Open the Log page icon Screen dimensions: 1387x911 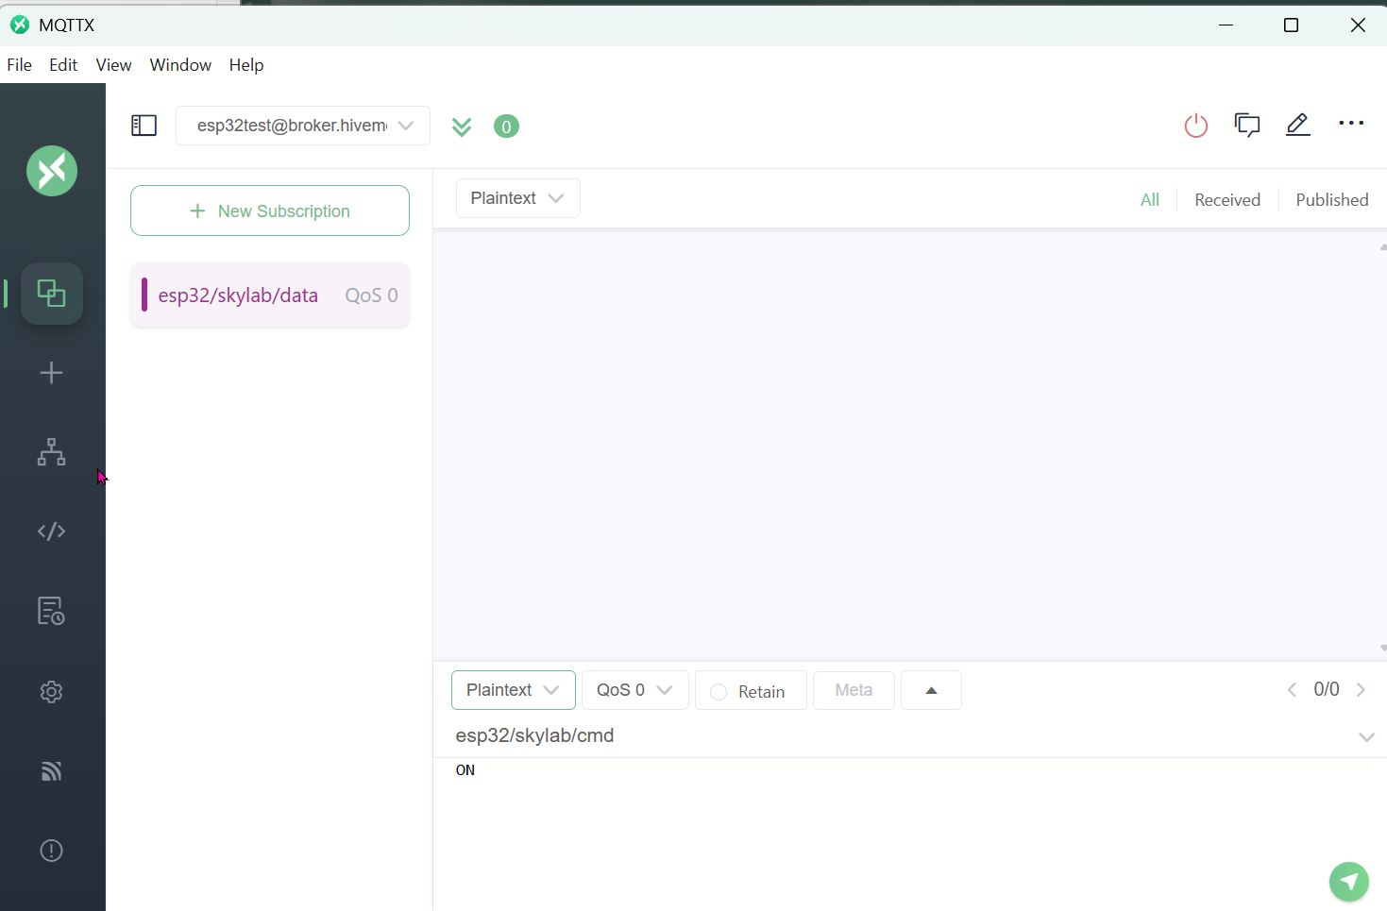pos(52,611)
